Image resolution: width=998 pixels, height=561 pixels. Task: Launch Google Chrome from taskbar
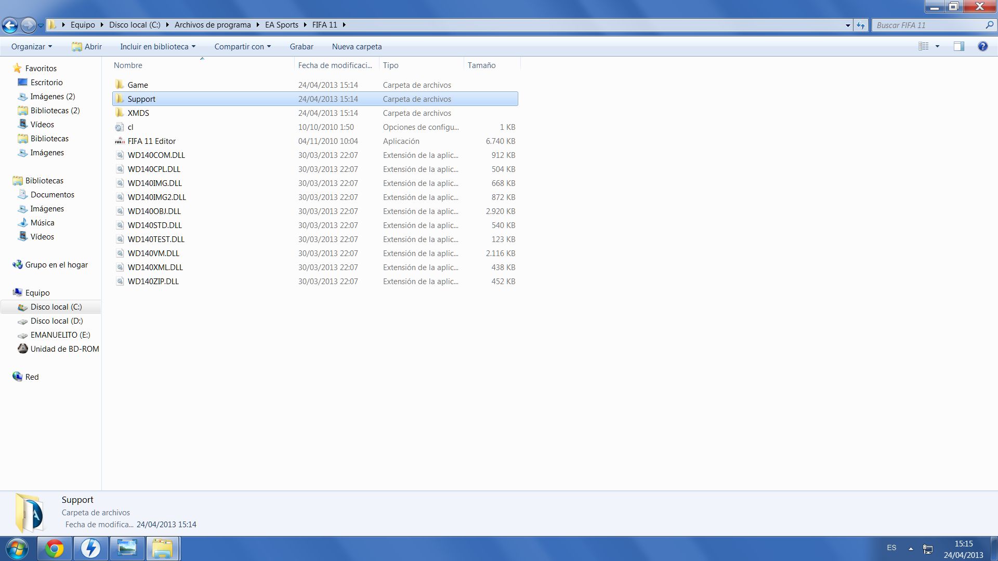click(54, 549)
